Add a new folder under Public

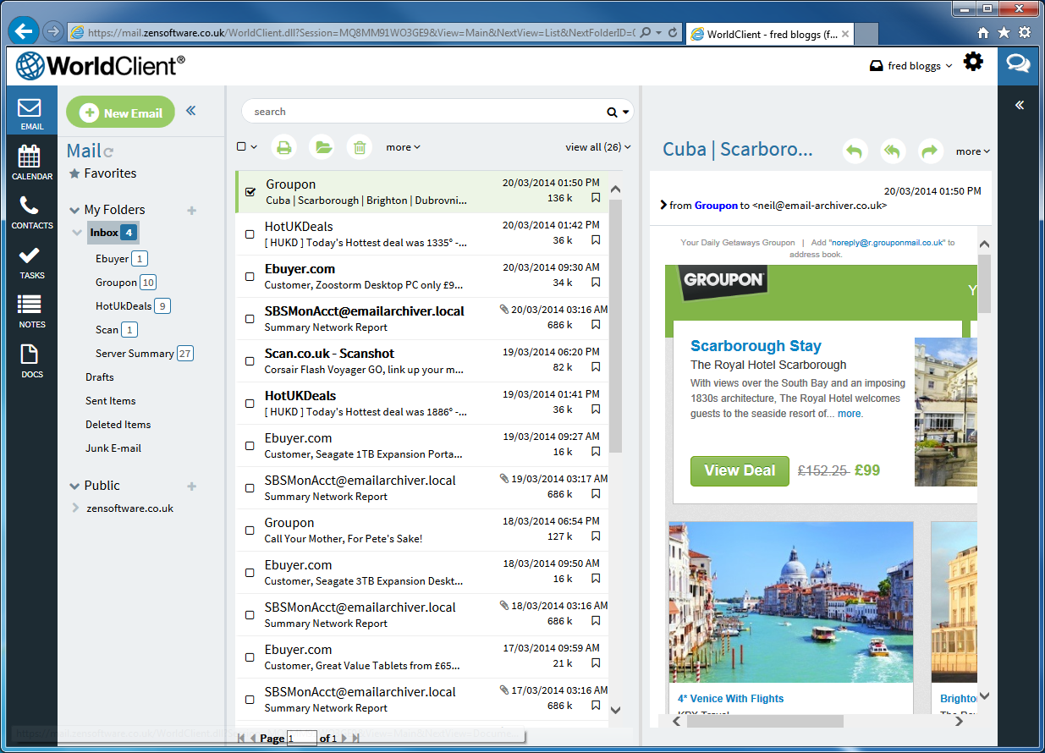click(x=191, y=486)
